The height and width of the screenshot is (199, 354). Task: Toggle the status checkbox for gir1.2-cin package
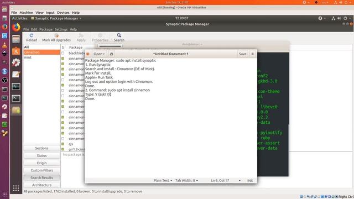pyautogui.click(x=63, y=149)
